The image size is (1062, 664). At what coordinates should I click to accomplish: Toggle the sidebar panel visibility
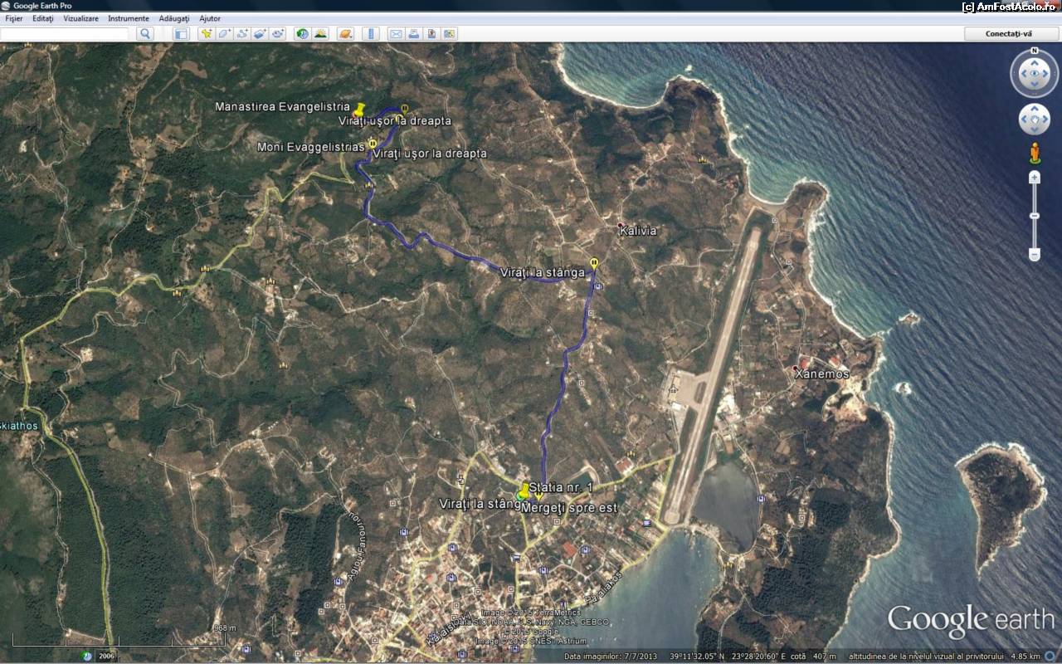pyautogui.click(x=181, y=34)
